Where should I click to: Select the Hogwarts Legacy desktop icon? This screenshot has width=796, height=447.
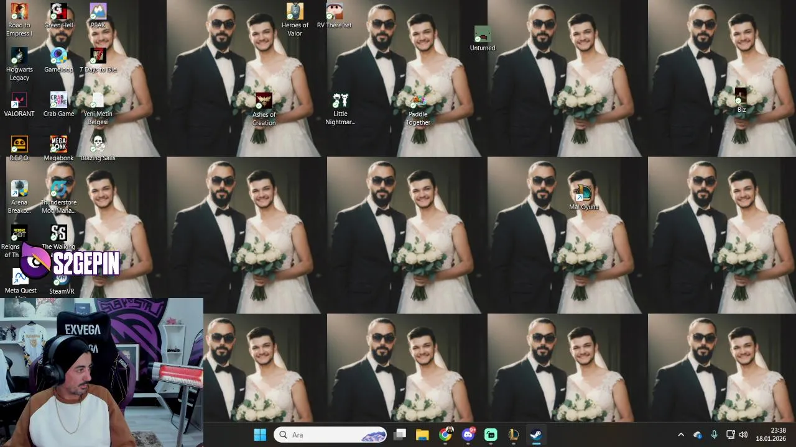(x=19, y=65)
